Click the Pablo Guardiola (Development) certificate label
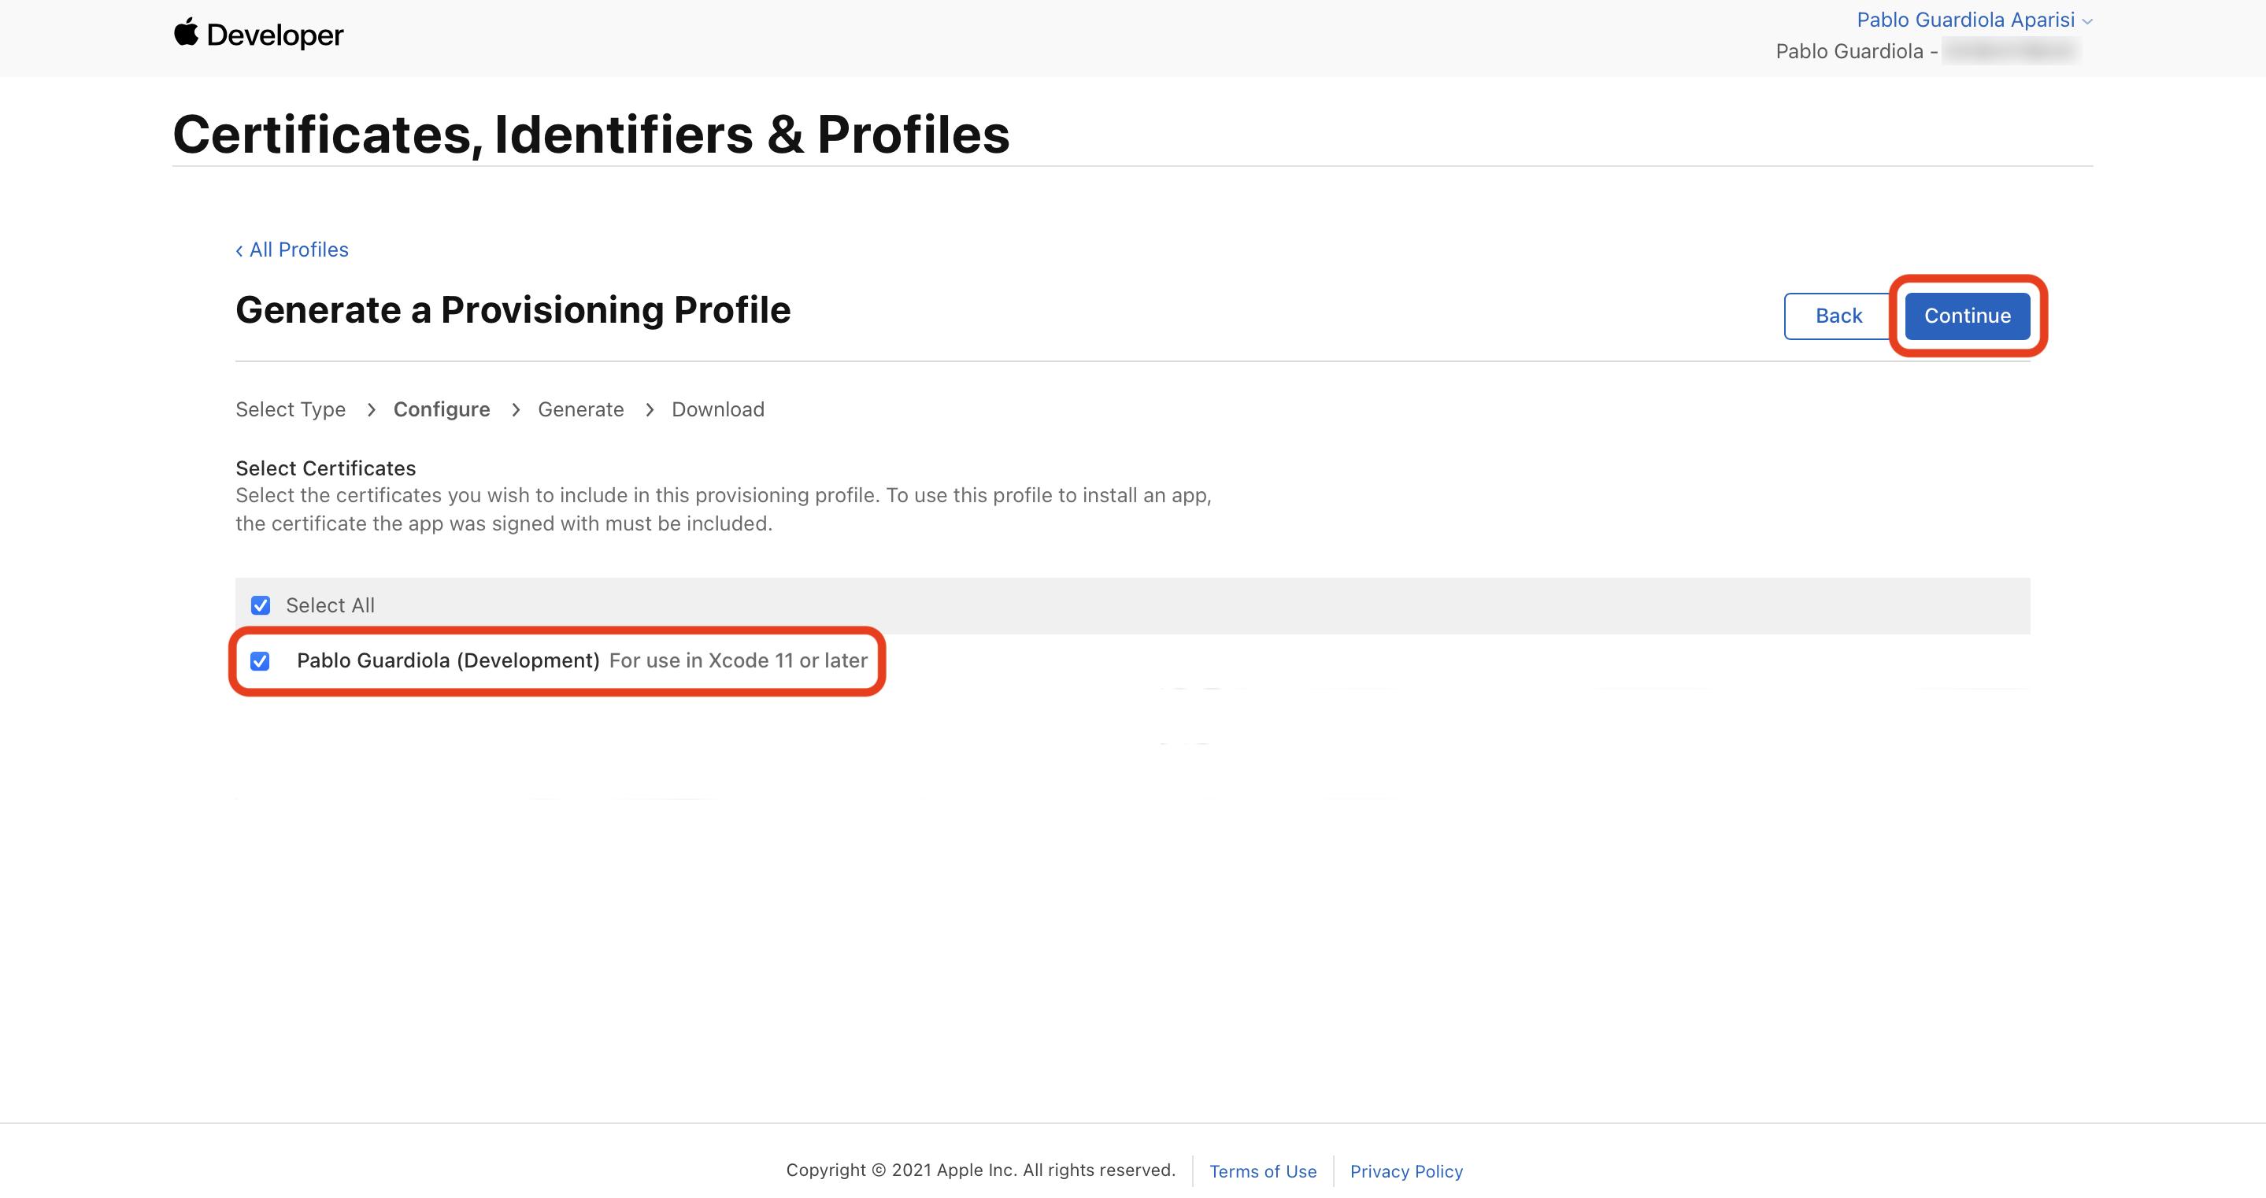2266x1198 pixels. coord(448,660)
